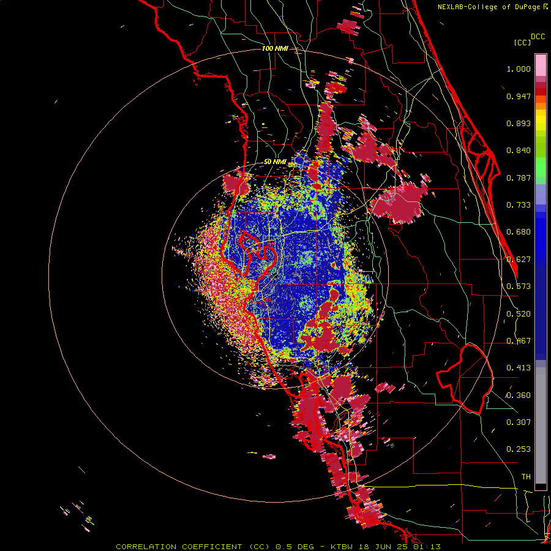Click the KTBW station identifier in caption
Viewport: 551px width, 551px height.
point(342,547)
